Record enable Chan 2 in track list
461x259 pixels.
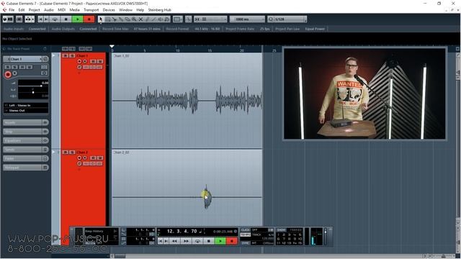pos(79,158)
